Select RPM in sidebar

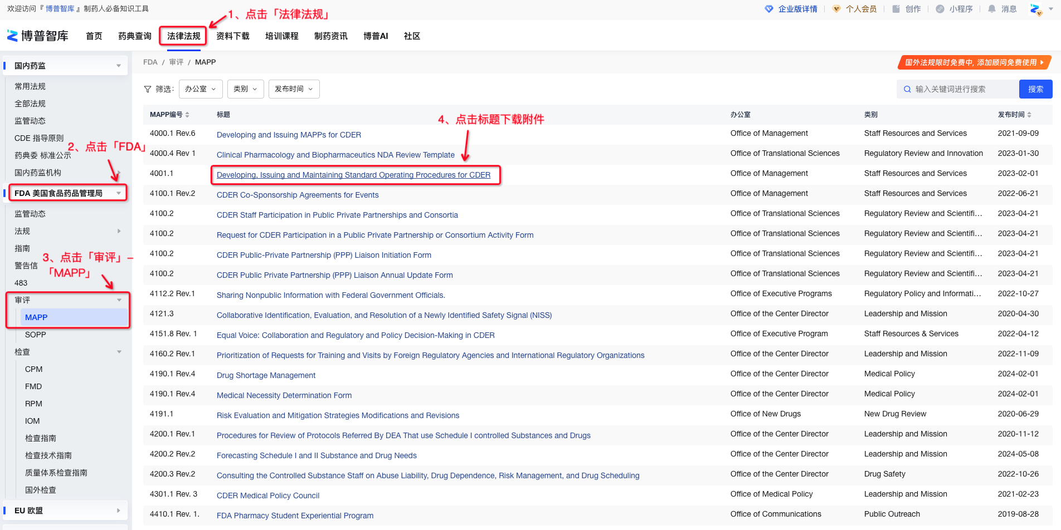34,404
